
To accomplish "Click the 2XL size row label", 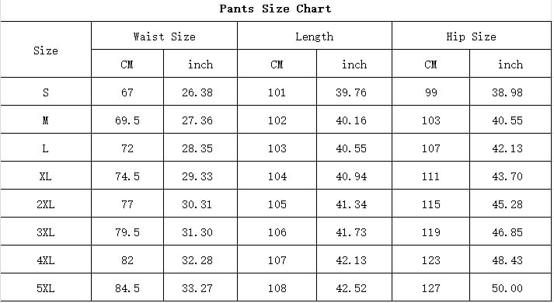I will (x=46, y=204).
